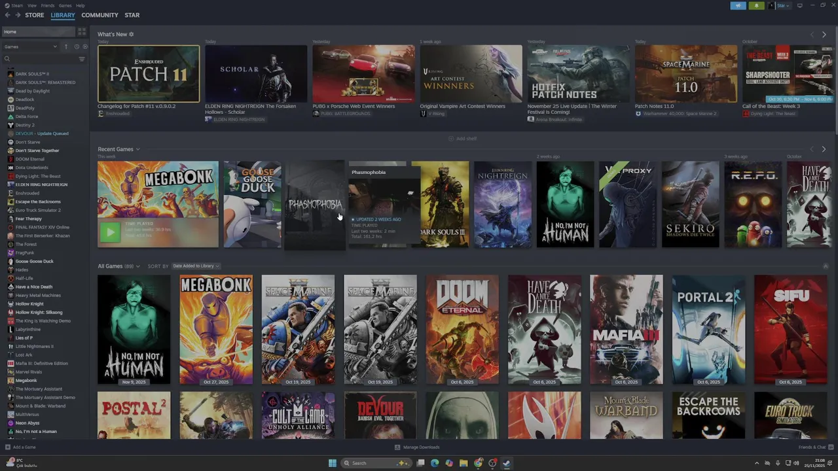The height and width of the screenshot is (471, 838).
Task: Open Windows Start button
Action: click(x=333, y=463)
